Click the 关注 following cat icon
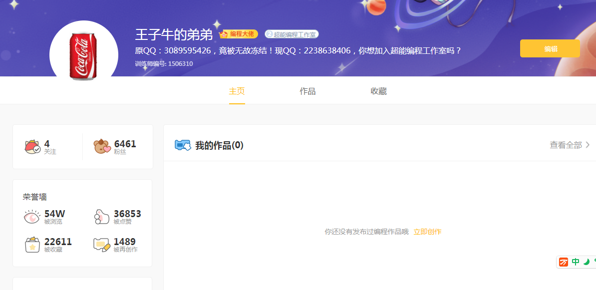The image size is (596, 290). click(32, 147)
